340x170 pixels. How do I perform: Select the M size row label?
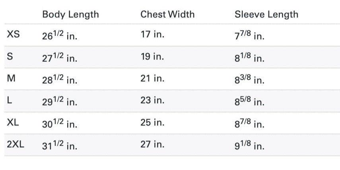click(12, 79)
